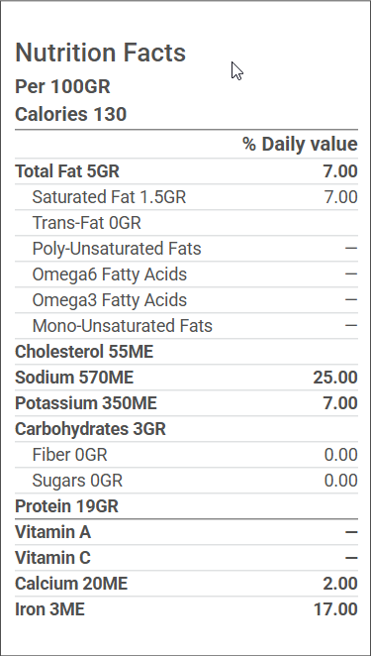Click the Omega3 Fatty Acids row
Image resolution: width=371 pixels, height=656 pixels.
186,300
